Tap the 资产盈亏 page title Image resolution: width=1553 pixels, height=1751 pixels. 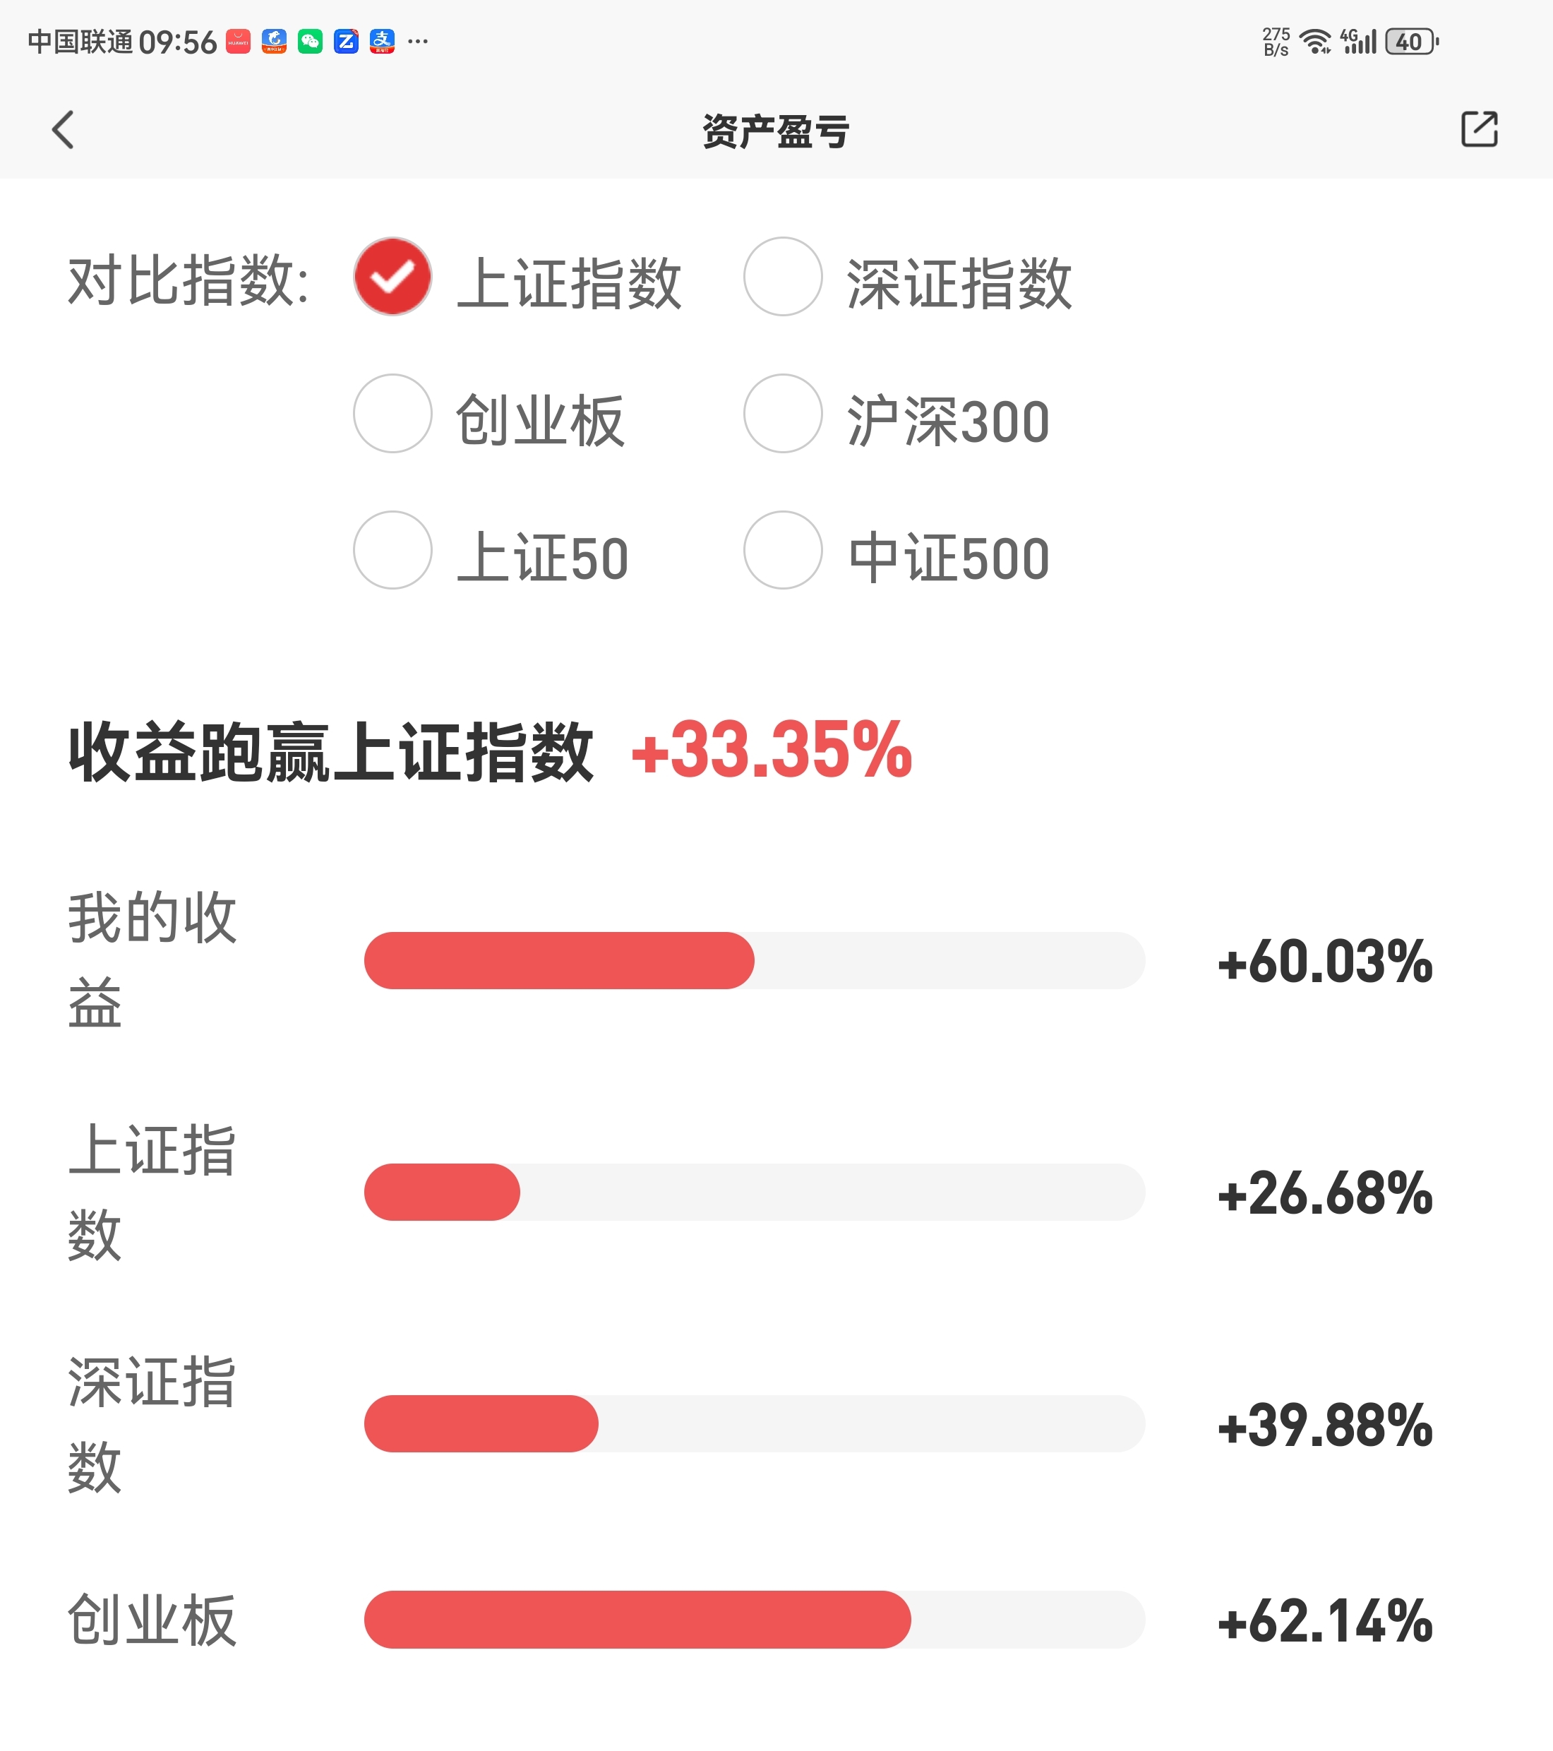775,131
